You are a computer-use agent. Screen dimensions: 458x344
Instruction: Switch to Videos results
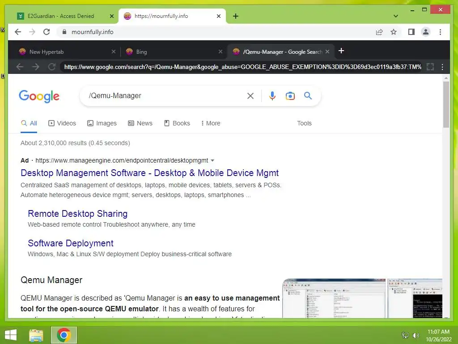point(62,124)
